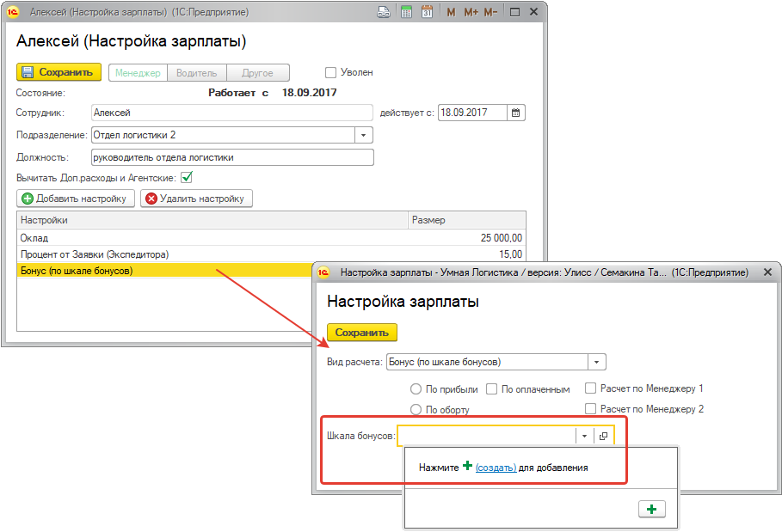
Task: Expand the Шкала бонусов dropdown arrow
Action: point(584,436)
